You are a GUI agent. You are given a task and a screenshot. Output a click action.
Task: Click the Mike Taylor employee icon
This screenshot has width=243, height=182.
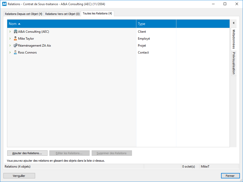click(x=15, y=39)
